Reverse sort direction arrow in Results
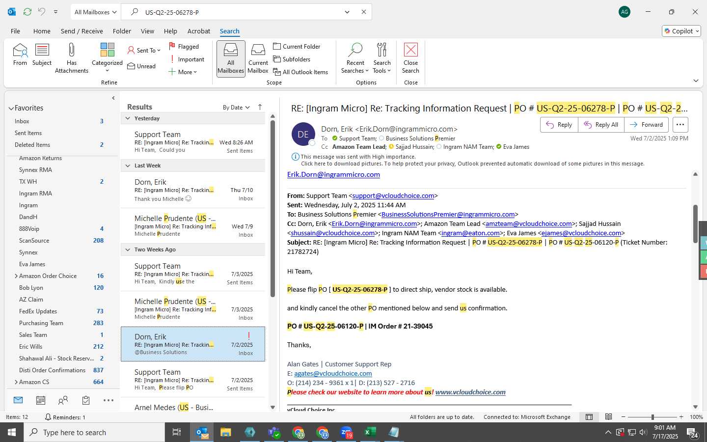Image resolution: width=707 pixels, height=442 pixels. [x=260, y=107]
